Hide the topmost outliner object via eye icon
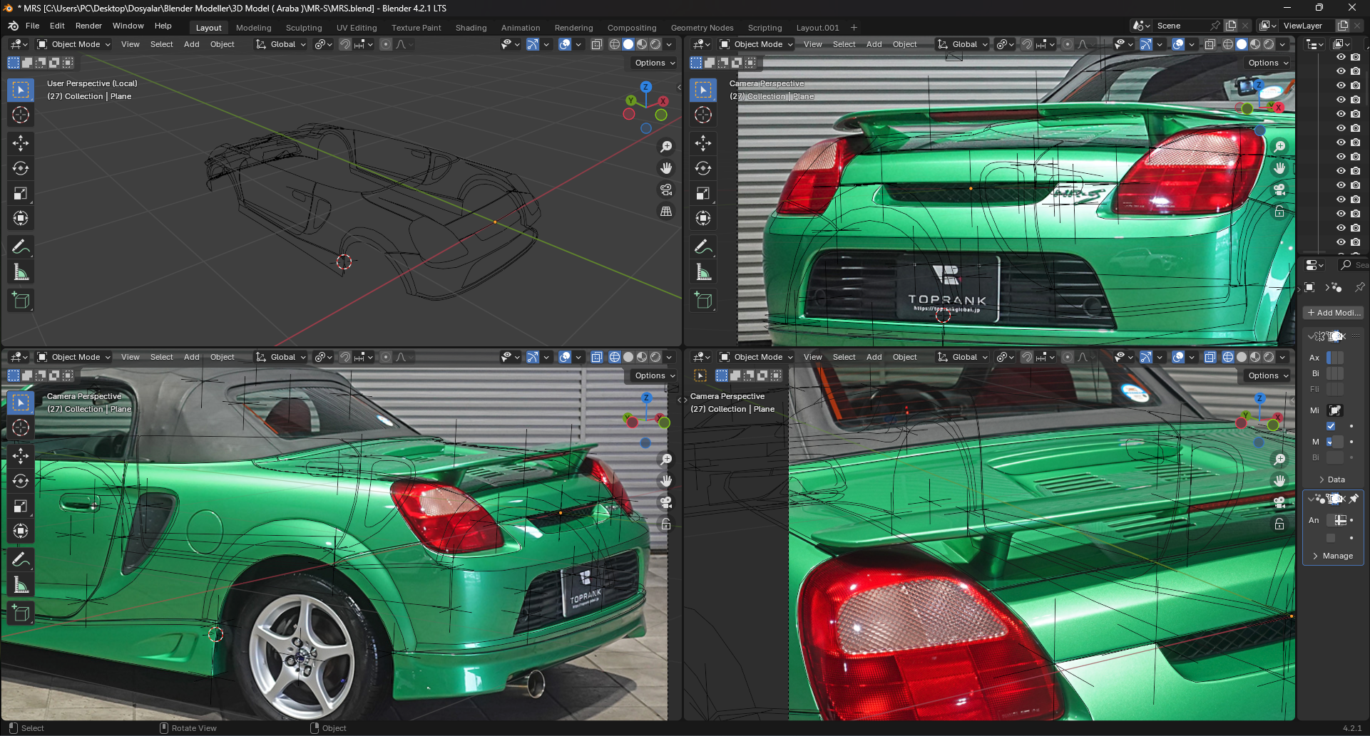Image resolution: width=1370 pixels, height=736 pixels. tap(1341, 57)
